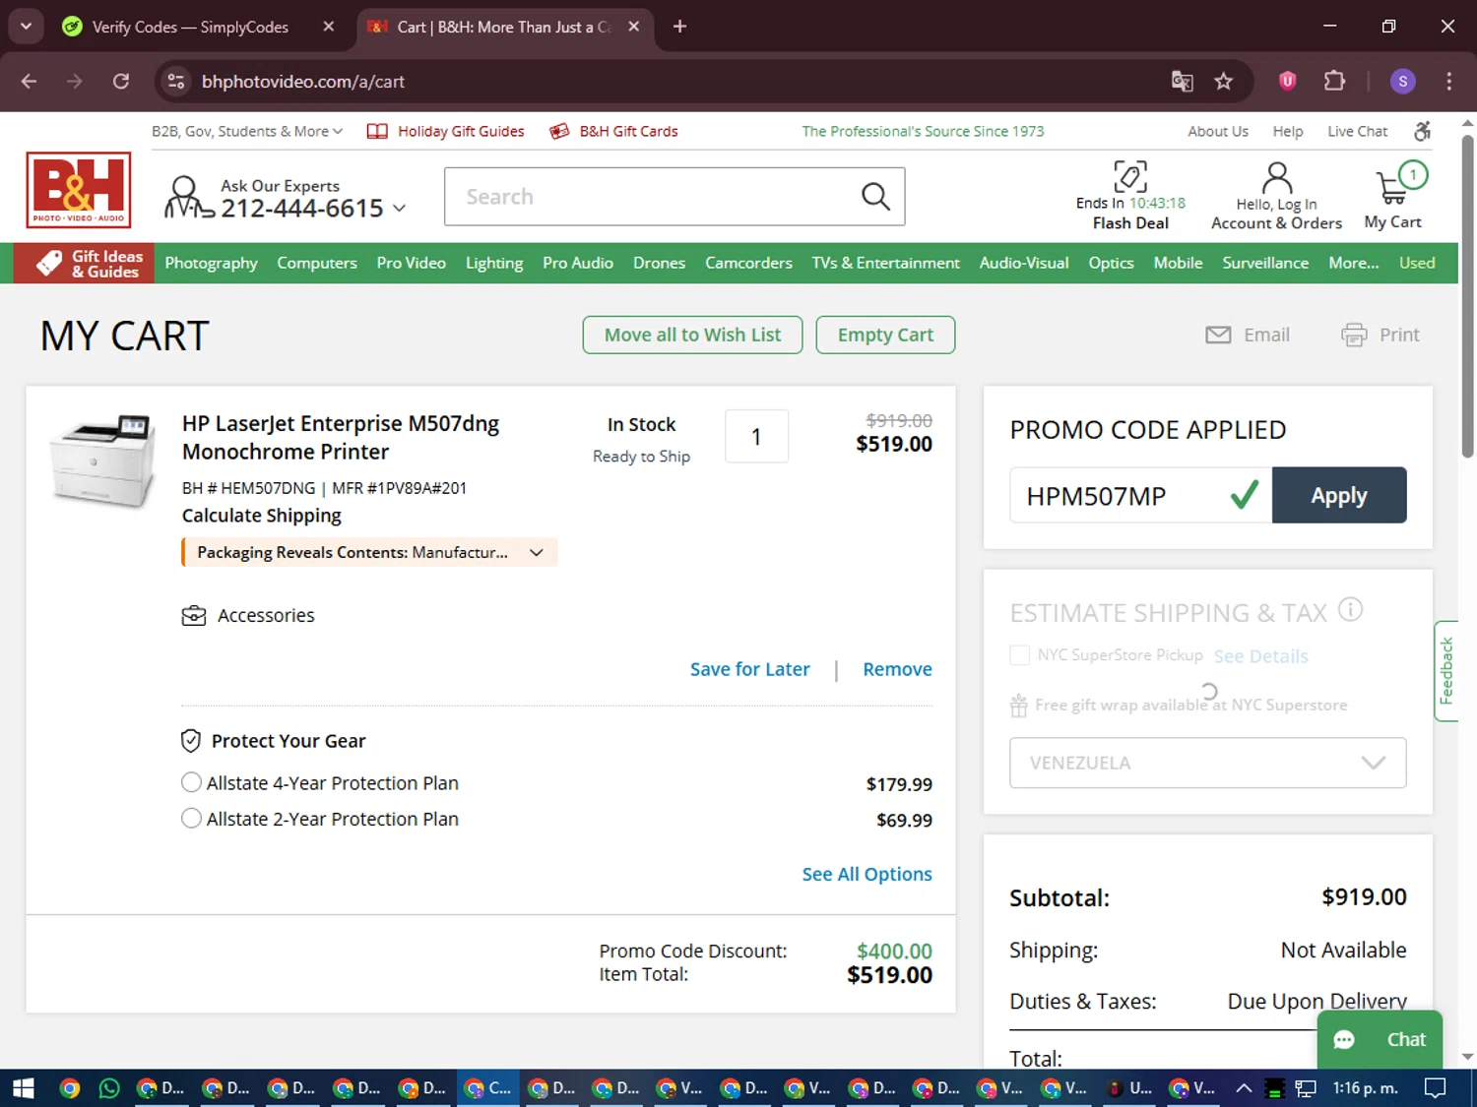The image size is (1477, 1107).
Task: Select the Allstate 4-Year Protection Plan
Action: (x=191, y=782)
